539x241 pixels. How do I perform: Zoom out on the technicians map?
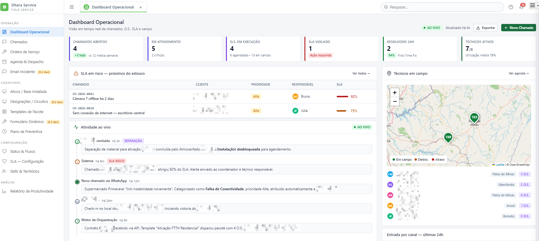[395, 101]
